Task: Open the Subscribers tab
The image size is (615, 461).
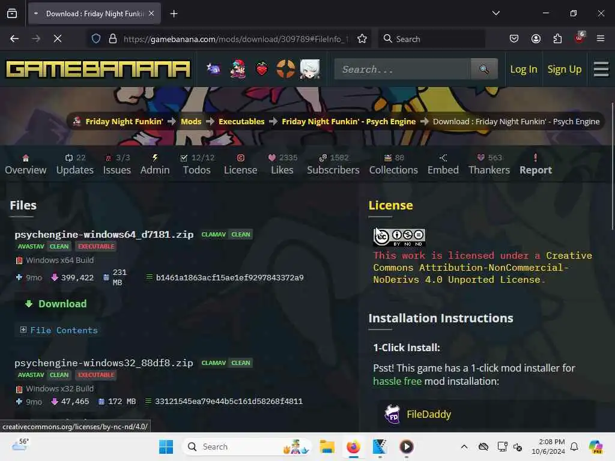Action: point(333,164)
